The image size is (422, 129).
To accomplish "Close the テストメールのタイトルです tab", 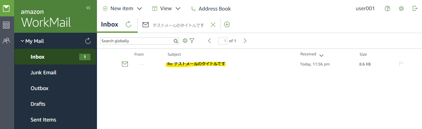I will [x=213, y=25].
